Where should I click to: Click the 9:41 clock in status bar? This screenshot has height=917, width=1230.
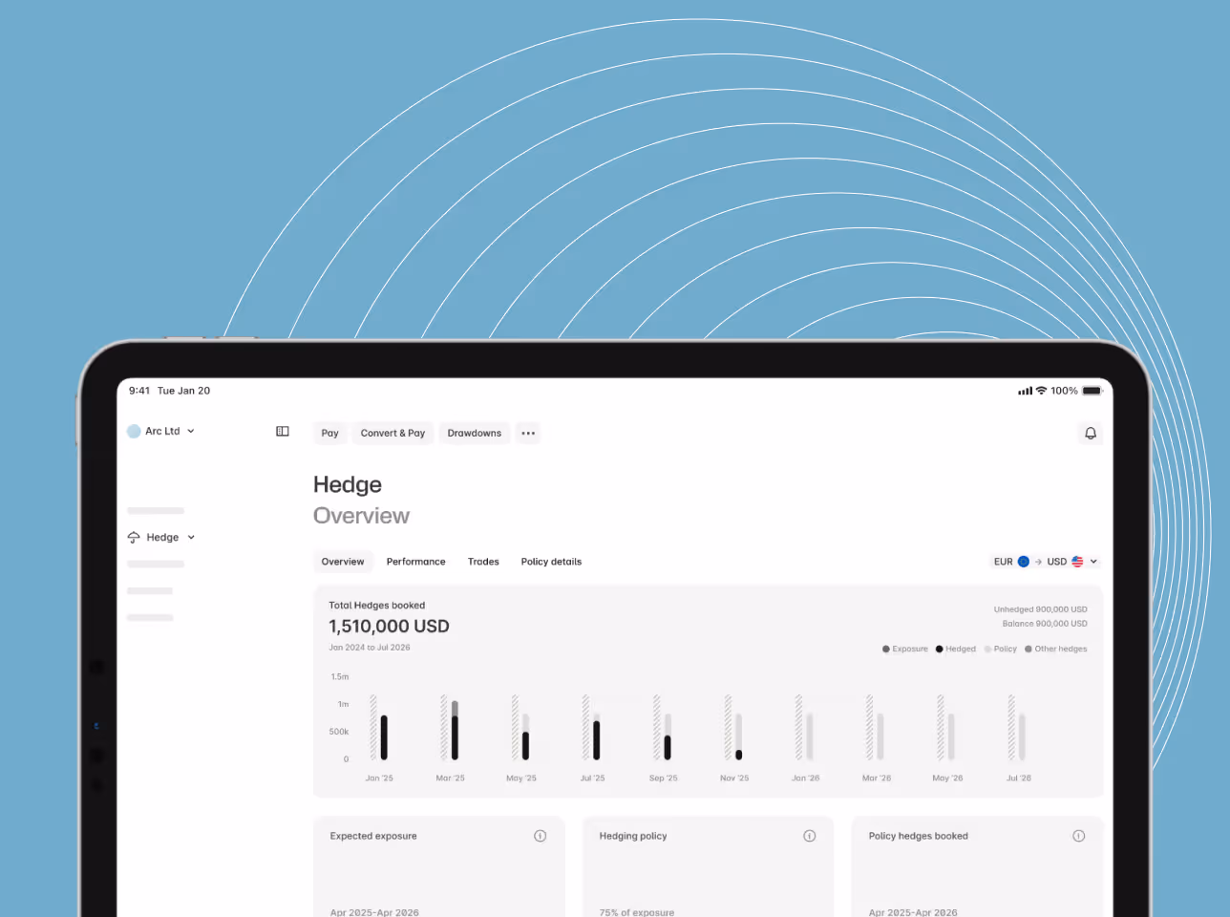[139, 391]
